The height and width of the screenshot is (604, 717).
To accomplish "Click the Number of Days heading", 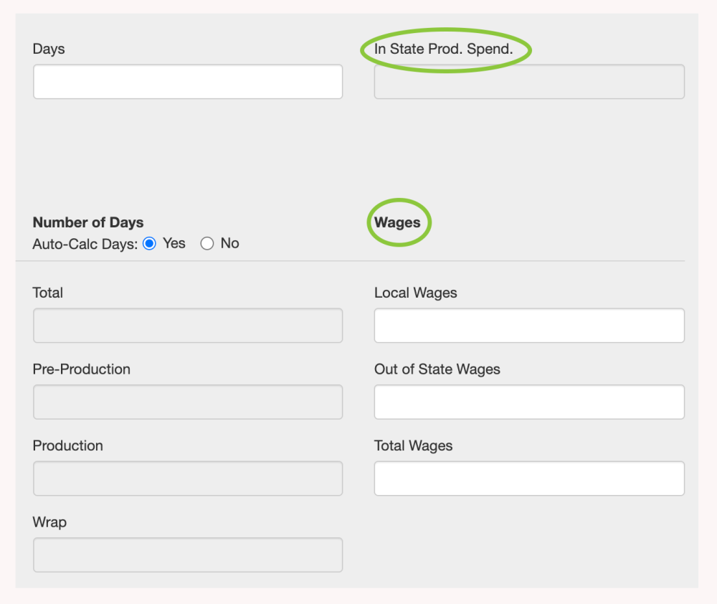I will [x=88, y=222].
